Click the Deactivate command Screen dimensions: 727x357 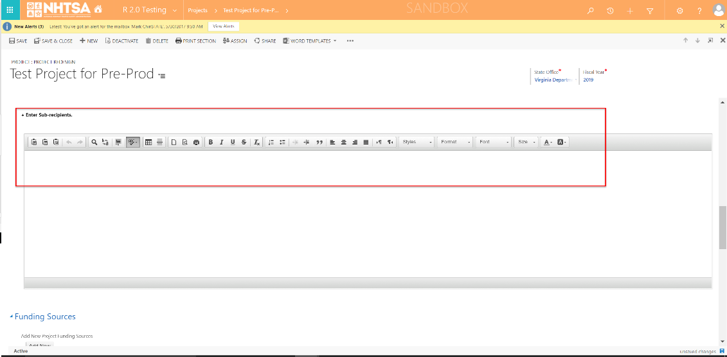pyautogui.click(x=121, y=40)
